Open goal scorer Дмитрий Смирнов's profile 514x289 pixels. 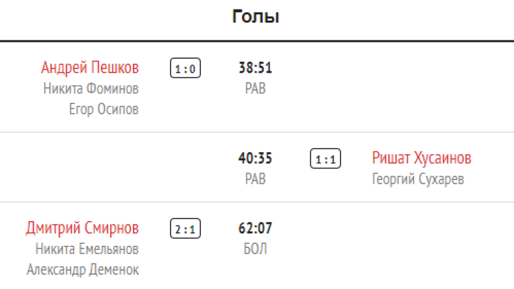point(82,228)
